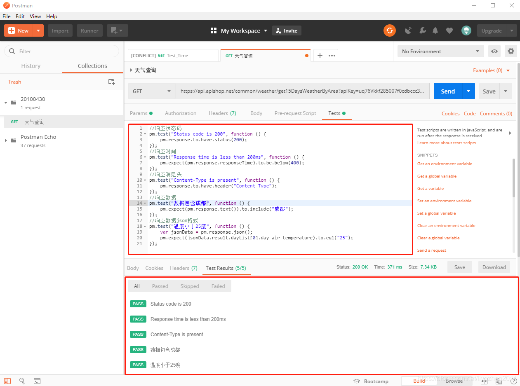This screenshot has width=520, height=386.
Task: Open the notifications bell
Action: coord(435,30)
